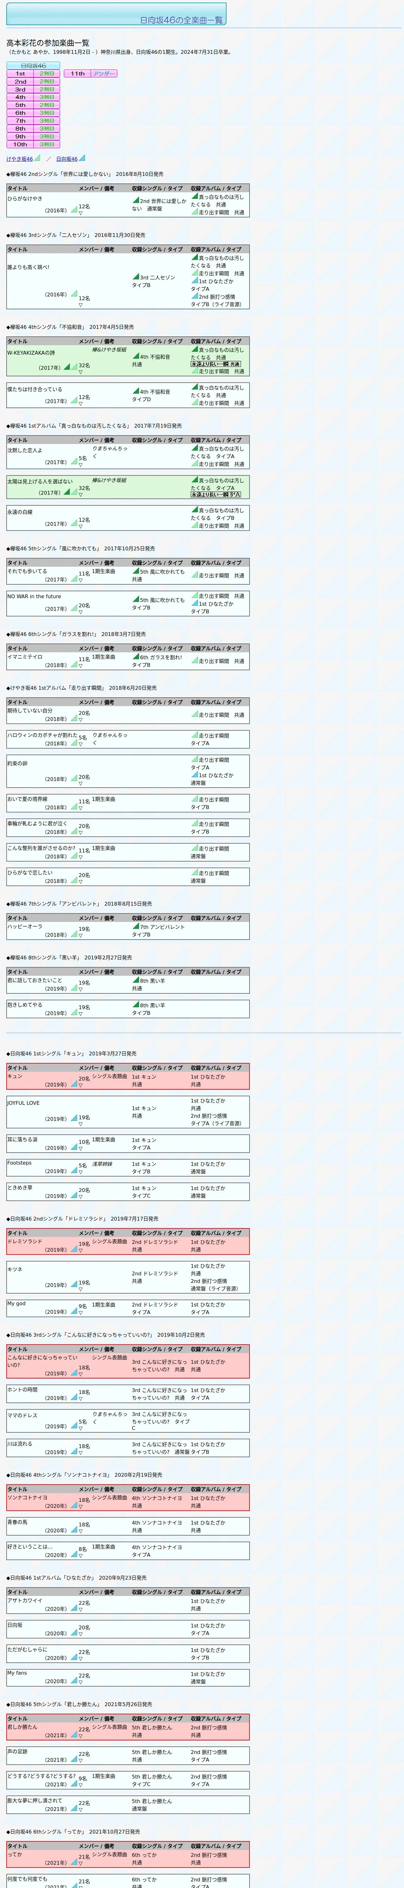Click triangle icon beside 約束の卵 (2018年)
The height and width of the screenshot is (1888, 404).
pyautogui.click(x=74, y=779)
